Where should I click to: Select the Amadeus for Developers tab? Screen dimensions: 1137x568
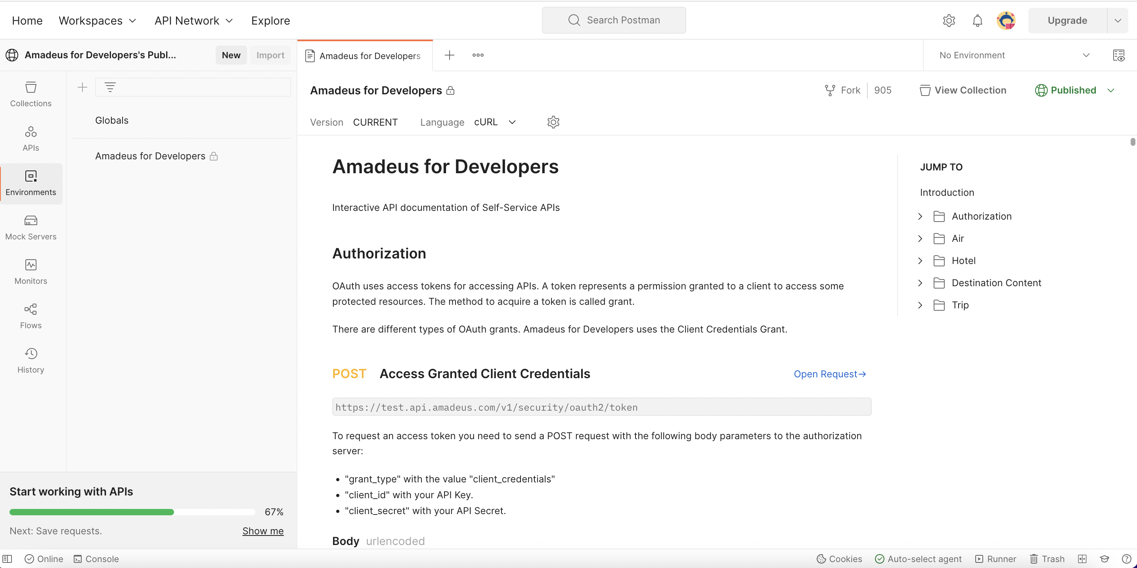[365, 55]
